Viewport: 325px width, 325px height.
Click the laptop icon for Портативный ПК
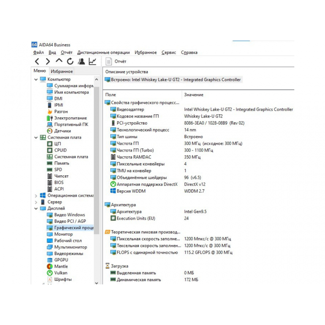(x=50, y=124)
